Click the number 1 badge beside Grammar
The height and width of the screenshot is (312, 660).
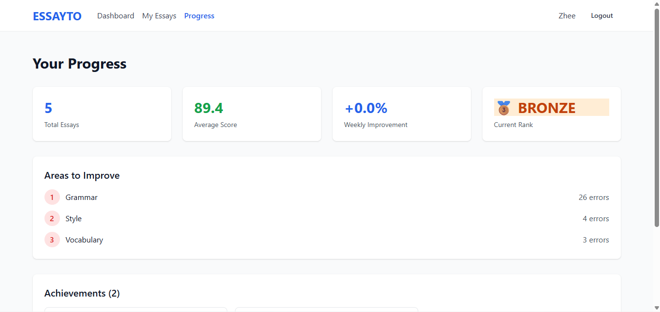52,197
